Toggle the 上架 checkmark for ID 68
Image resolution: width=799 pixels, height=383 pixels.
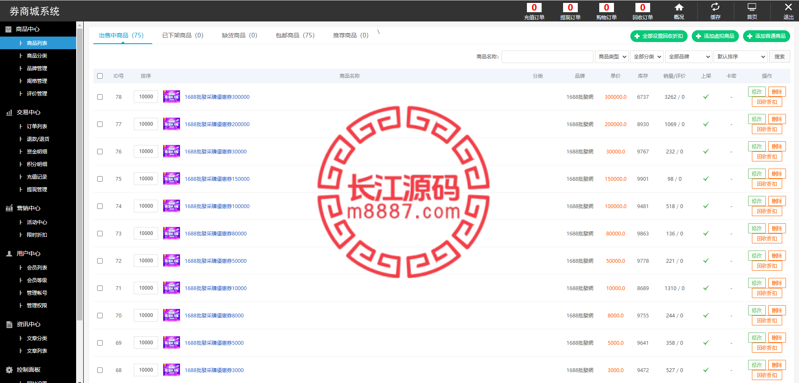coord(706,370)
